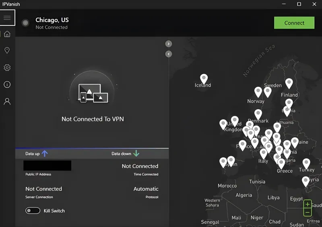The height and width of the screenshot is (227, 322).
Task: Zoom out on the map
Action: click(x=308, y=212)
